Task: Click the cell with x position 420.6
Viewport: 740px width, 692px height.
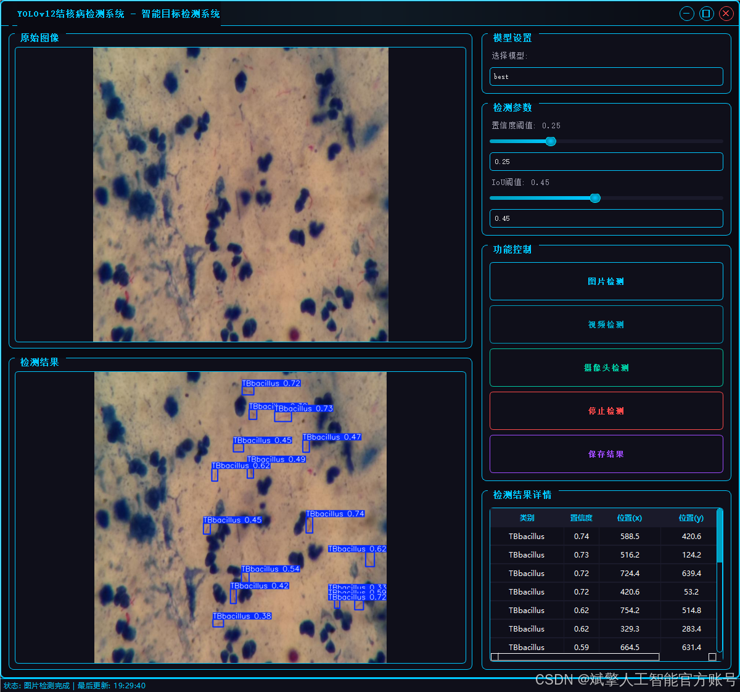Action: (x=630, y=592)
